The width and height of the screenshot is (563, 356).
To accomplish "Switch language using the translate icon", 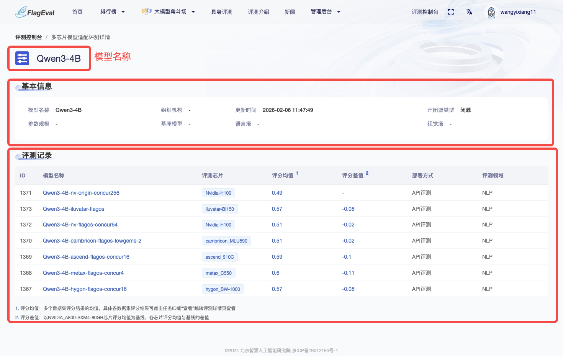I will tap(469, 12).
